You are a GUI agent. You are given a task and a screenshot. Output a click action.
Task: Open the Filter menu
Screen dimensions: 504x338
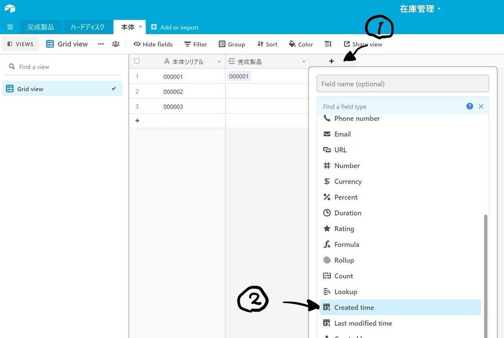tap(196, 44)
